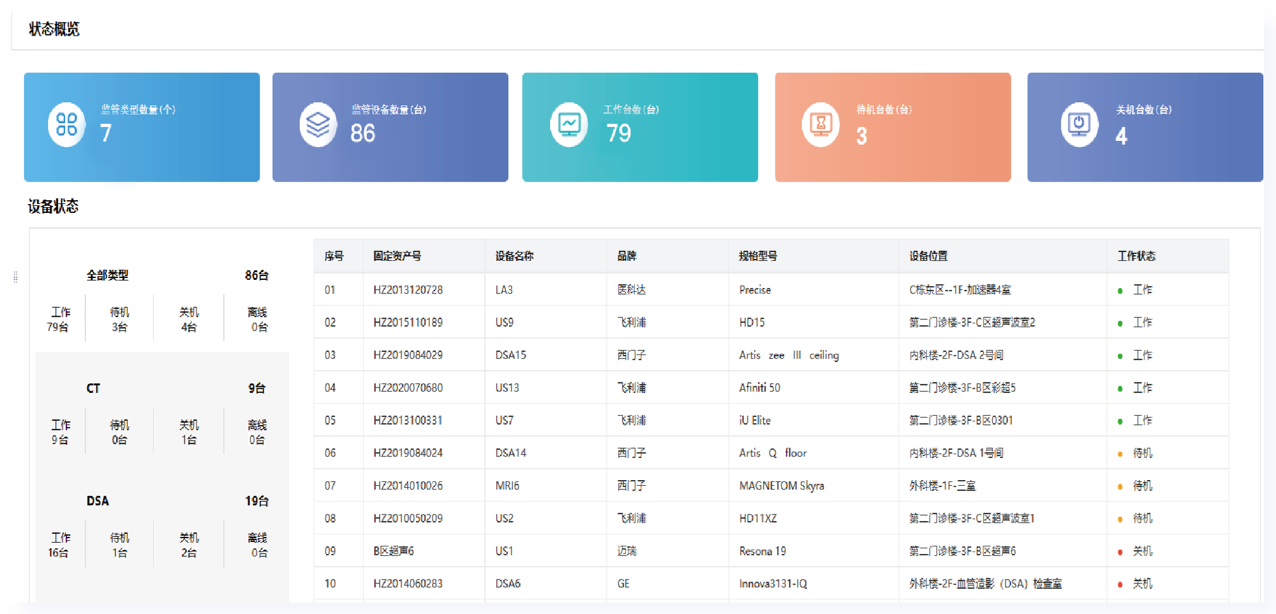The height and width of the screenshot is (614, 1276).
Task: Click location 第二门诊楼-3F-B区彩超5
Action: 962,388
